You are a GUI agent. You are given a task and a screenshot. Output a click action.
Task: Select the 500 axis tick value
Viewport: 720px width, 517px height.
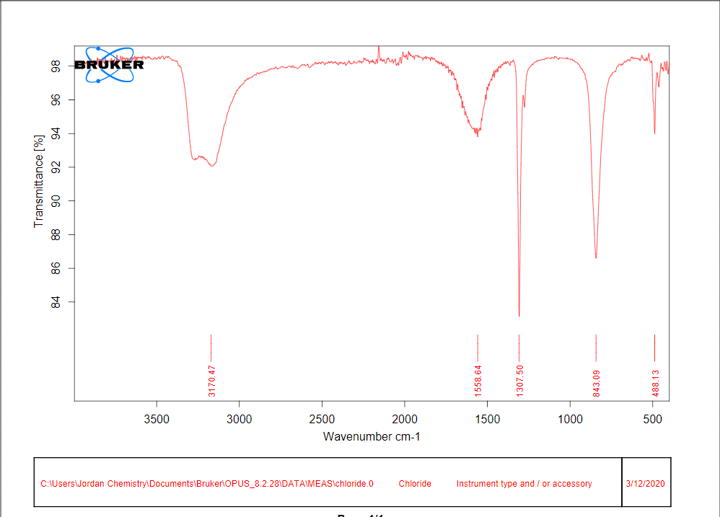[654, 419]
